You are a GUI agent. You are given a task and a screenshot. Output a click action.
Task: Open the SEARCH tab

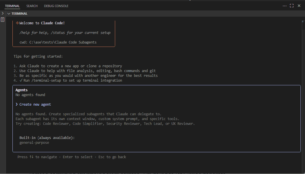click(32, 6)
